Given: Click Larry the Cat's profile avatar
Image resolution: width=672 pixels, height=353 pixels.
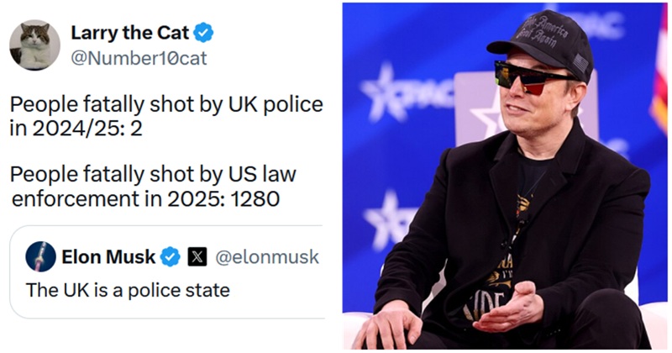Looking at the screenshot, I should (34, 45).
